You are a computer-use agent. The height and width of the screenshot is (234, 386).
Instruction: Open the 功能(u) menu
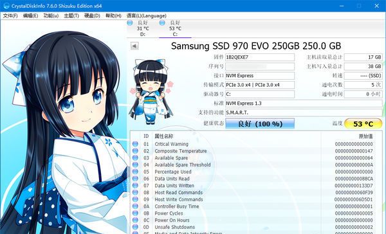point(51,15)
